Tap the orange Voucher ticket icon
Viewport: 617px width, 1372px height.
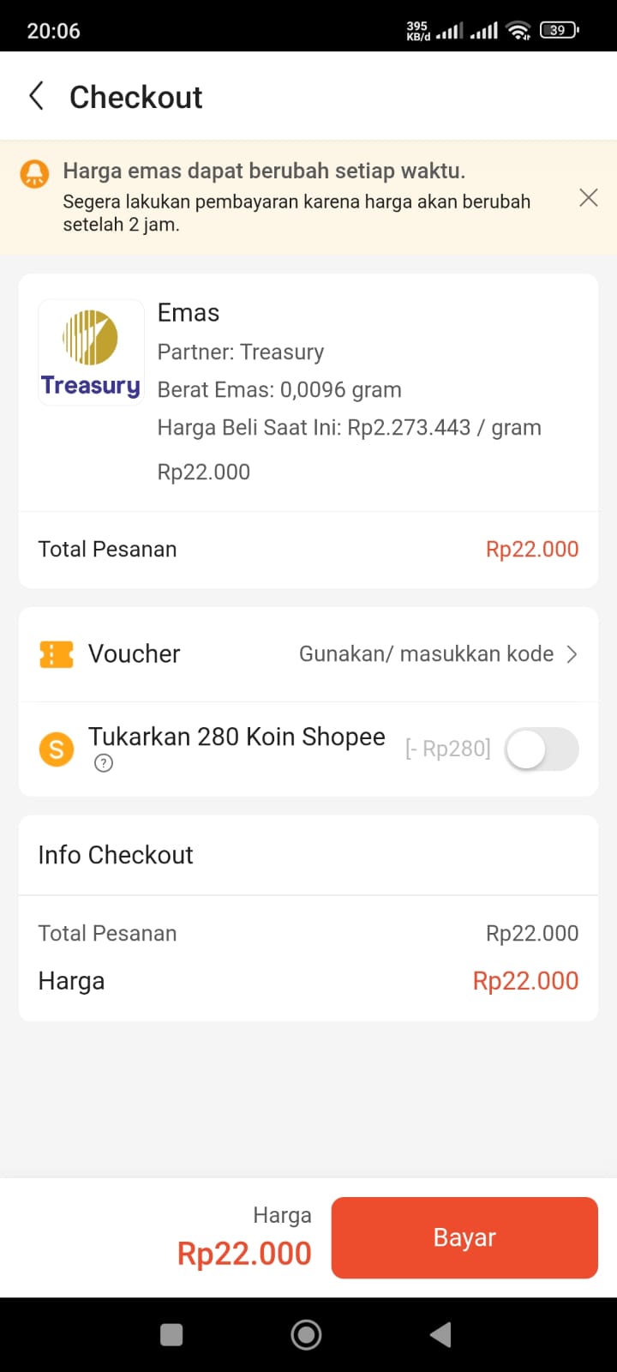pyautogui.click(x=57, y=654)
